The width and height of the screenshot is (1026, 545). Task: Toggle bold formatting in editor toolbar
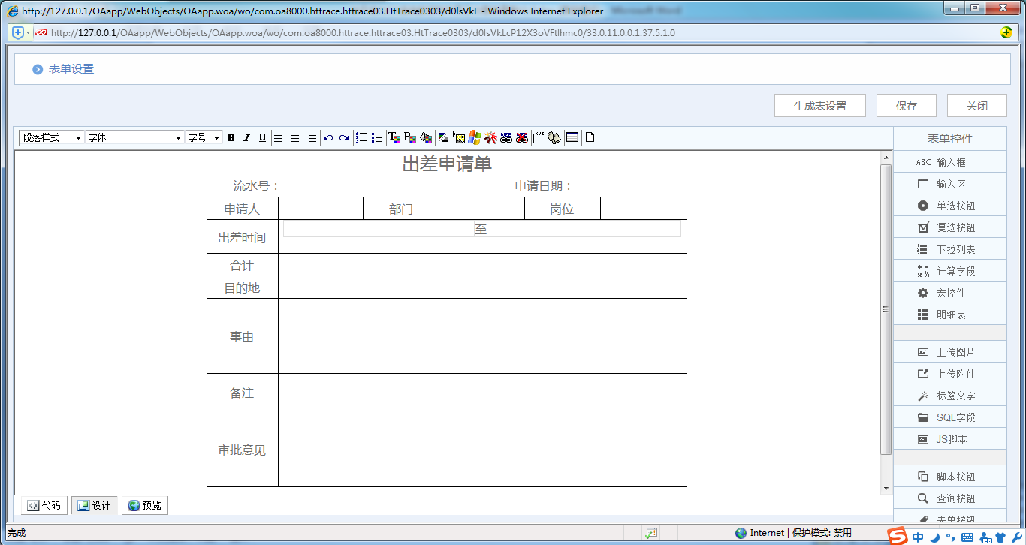tap(231, 138)
